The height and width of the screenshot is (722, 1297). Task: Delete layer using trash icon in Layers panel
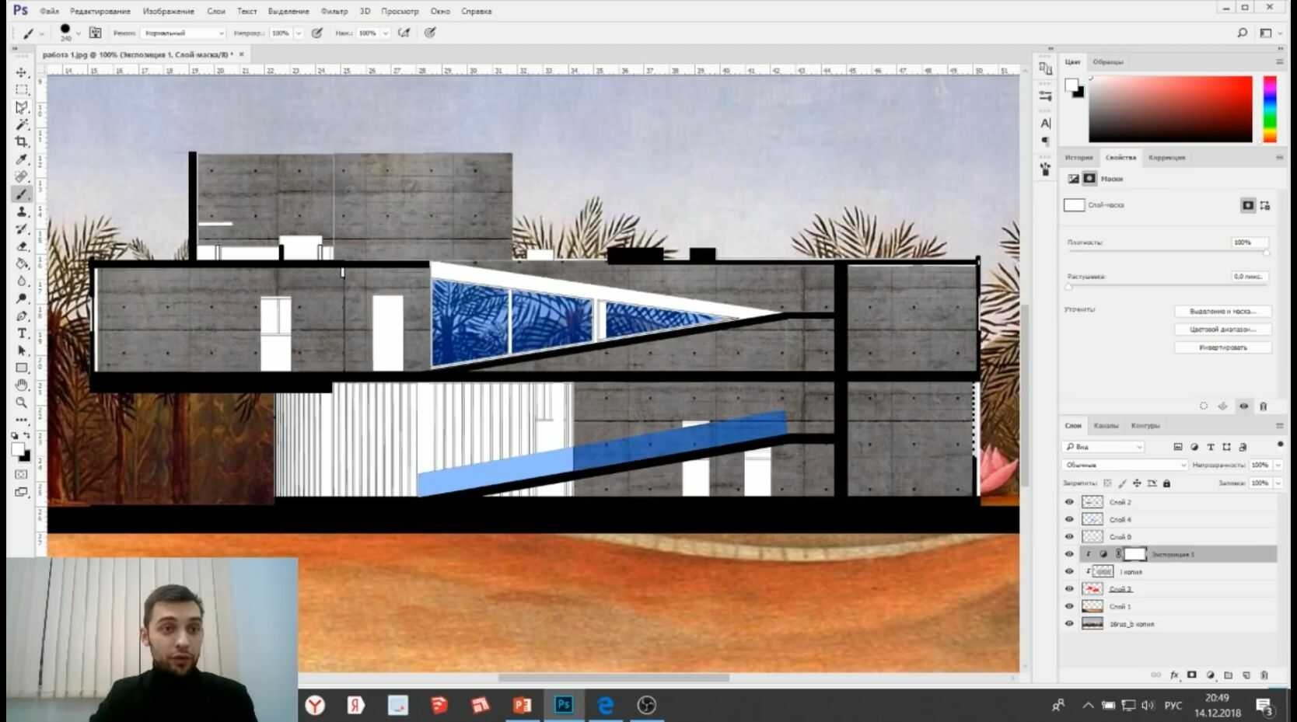(x=1264, y=675)
